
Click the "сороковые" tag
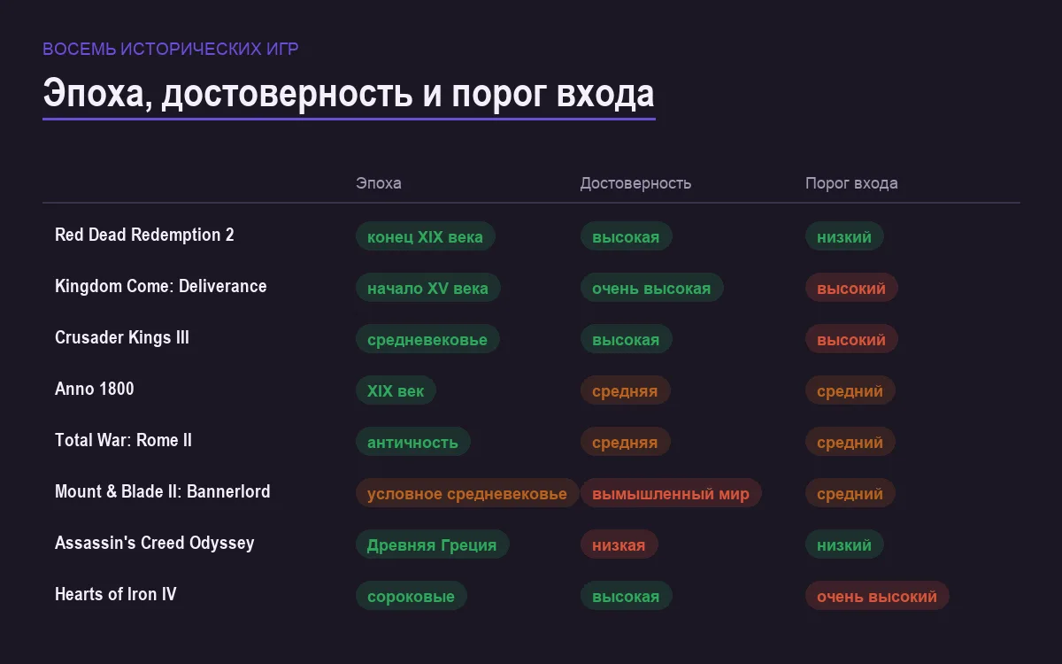pyautogui.click(x=412, y=596)
